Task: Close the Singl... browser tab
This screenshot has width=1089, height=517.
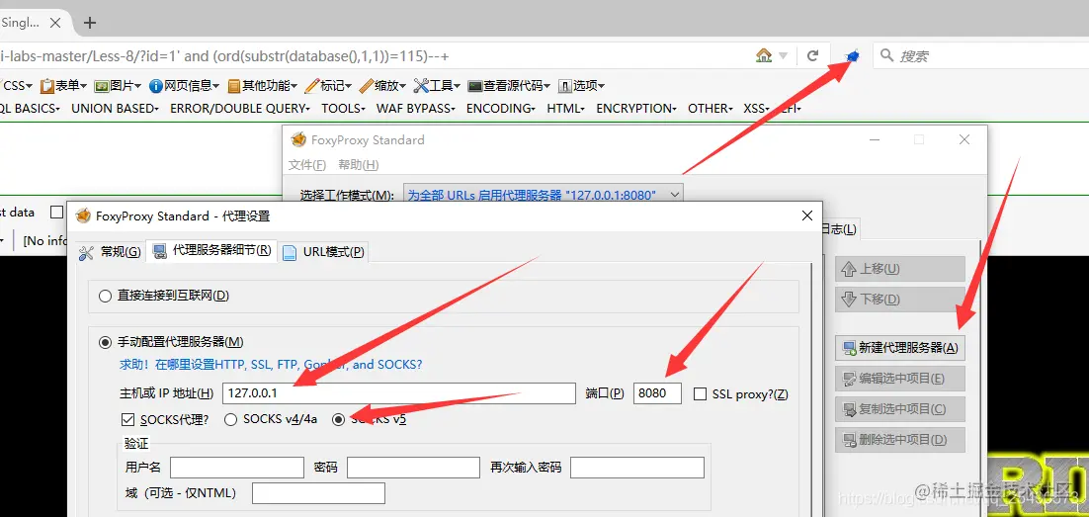Action: (x=55, y=22)
